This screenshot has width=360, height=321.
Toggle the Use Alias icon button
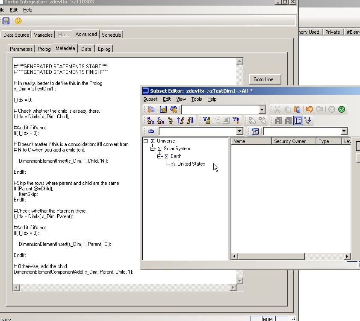[x=255, y=131]
